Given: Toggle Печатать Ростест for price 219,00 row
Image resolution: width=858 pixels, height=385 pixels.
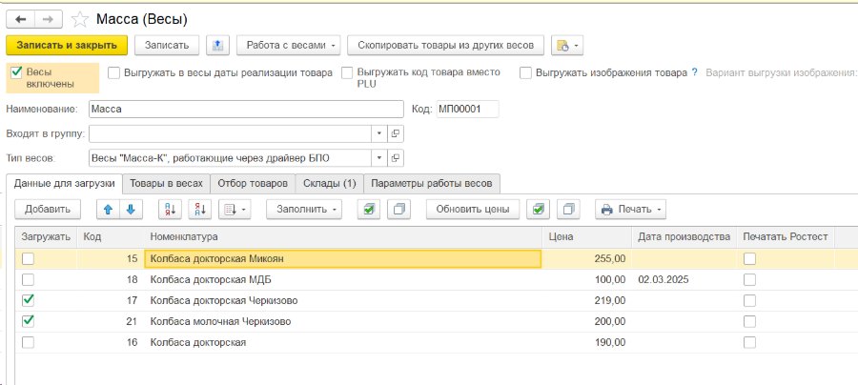Looking at the screenshot, I should (749, 300).
